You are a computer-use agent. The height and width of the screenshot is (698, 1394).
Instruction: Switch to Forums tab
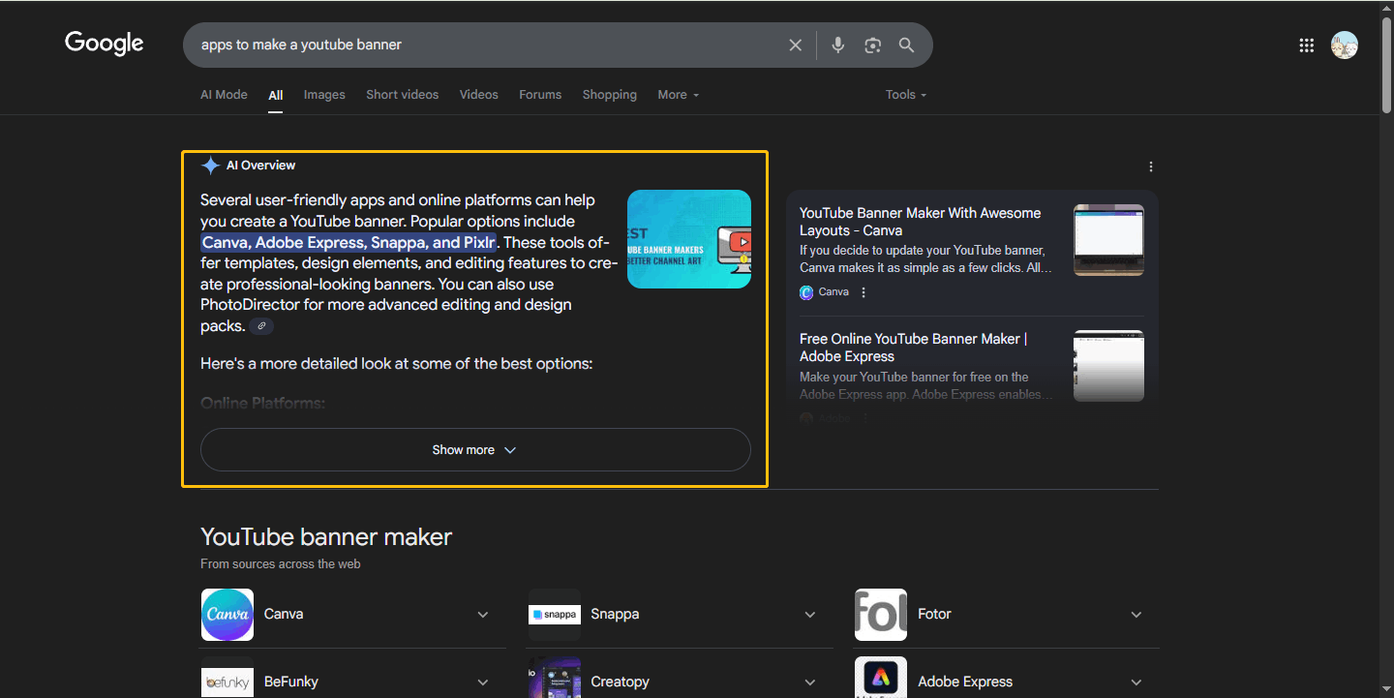540,95
